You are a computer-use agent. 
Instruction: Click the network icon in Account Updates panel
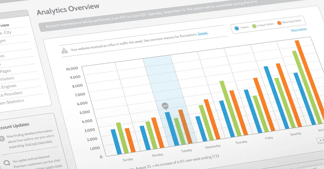(x=2, y=138)
